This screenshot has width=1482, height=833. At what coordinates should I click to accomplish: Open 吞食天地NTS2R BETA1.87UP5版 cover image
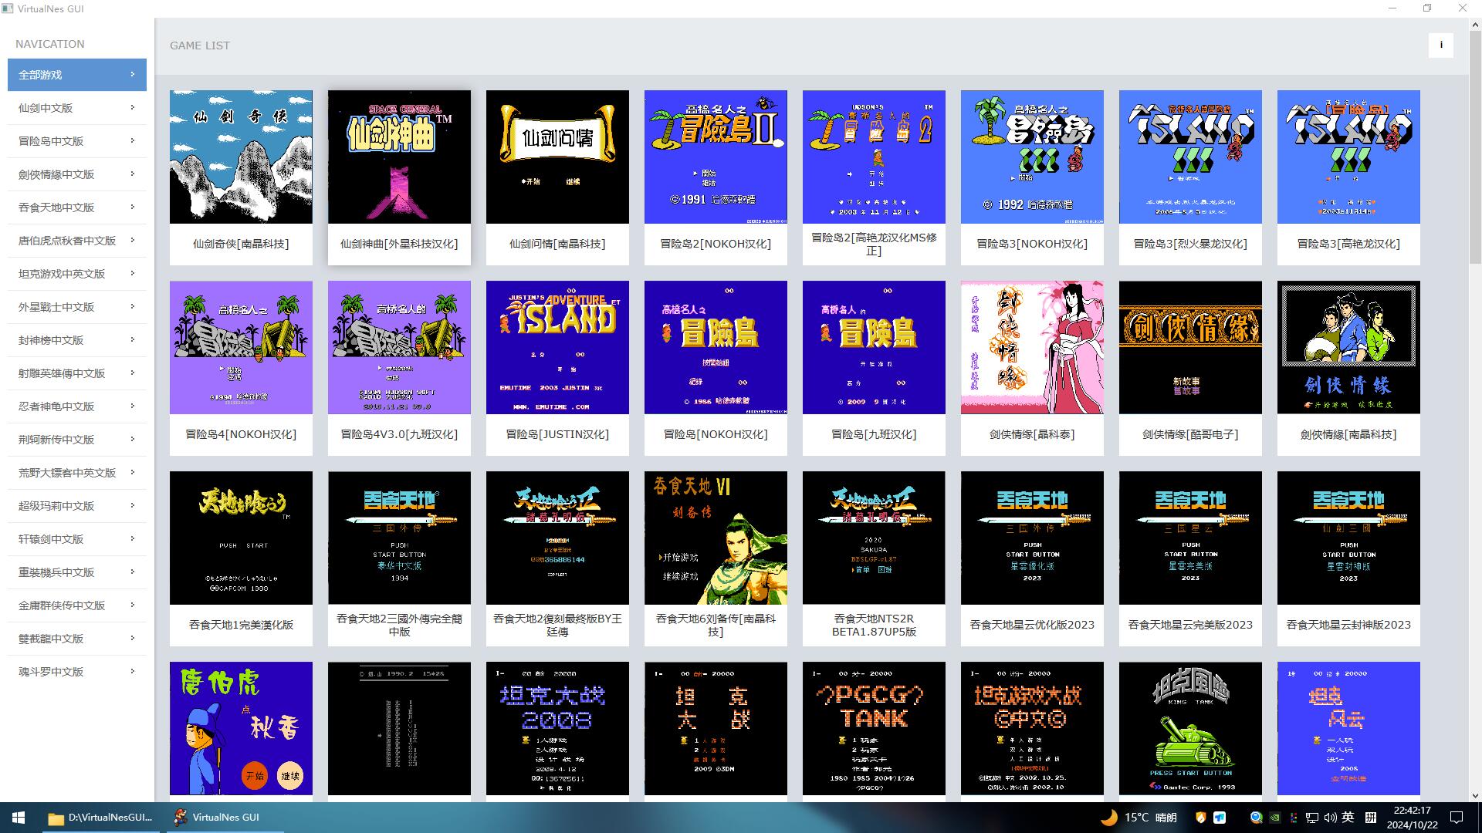pos(874,538)
